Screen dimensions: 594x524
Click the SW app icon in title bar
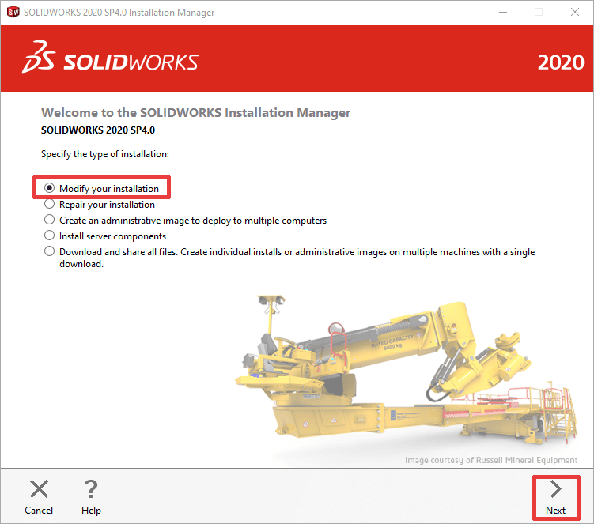13,12
